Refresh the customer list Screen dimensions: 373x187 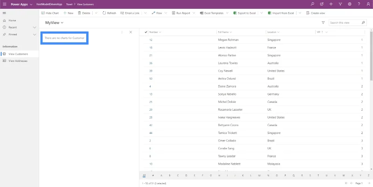point(109,13)
